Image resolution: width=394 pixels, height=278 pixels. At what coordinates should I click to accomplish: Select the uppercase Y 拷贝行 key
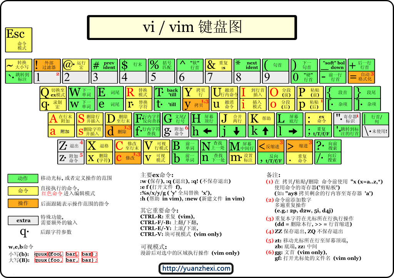[196, 93]
